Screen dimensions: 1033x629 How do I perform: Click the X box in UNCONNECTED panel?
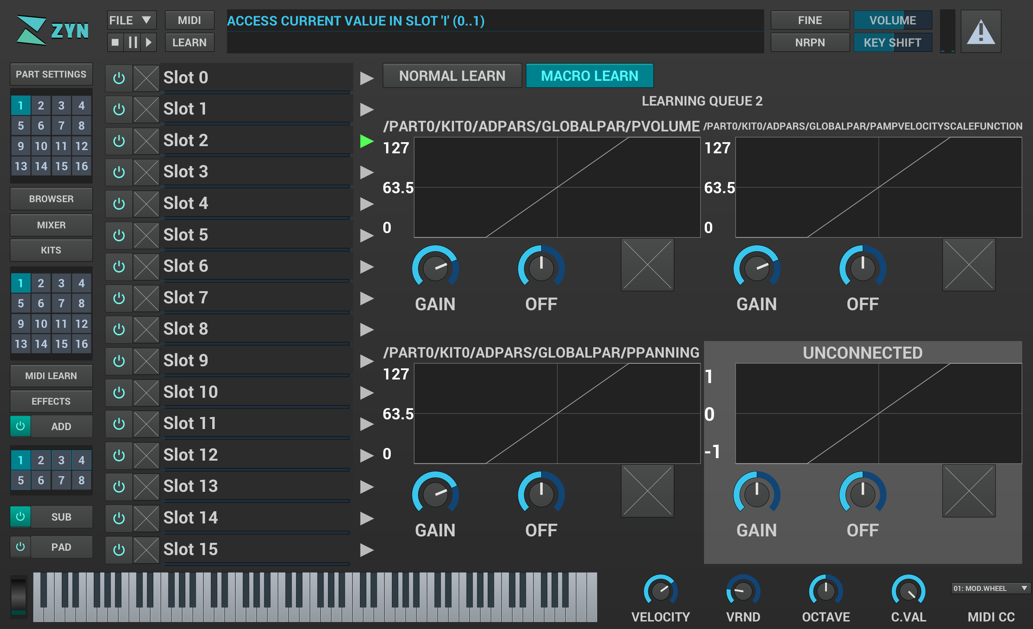click(x=969, y=491)
